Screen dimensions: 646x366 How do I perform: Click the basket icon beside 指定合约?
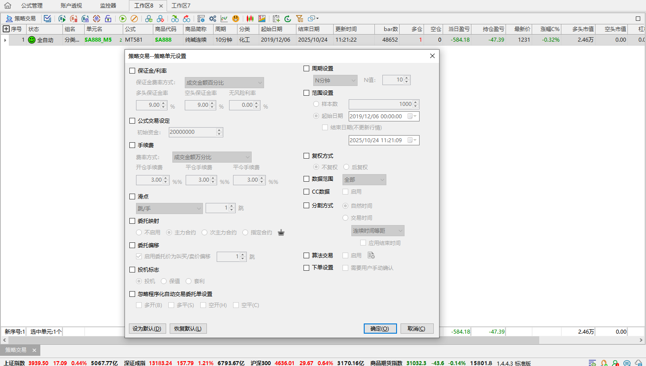coord(281,233)
